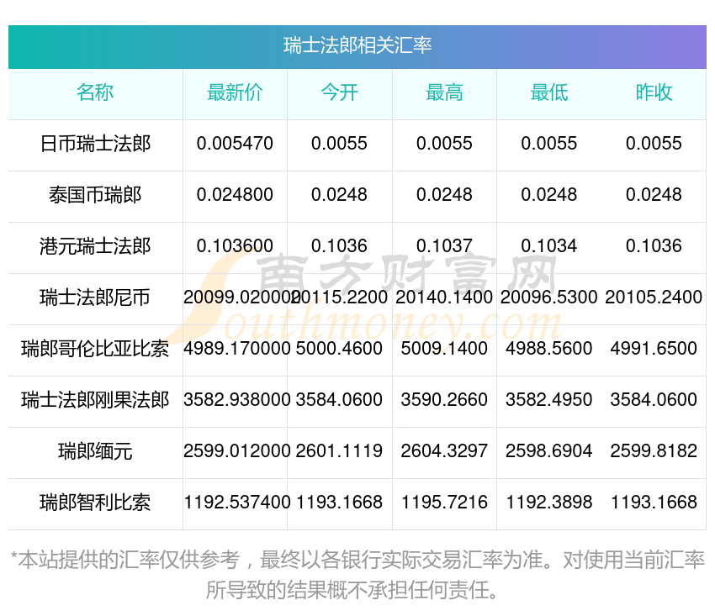Select latest price 0.024800
The height and width of the screenshot is (616, 715).
click(235, 195)
